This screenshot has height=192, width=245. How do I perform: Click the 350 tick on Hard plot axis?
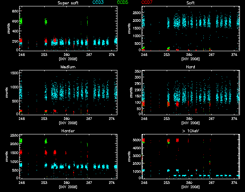pyautogui.click(x=138, y=71)
